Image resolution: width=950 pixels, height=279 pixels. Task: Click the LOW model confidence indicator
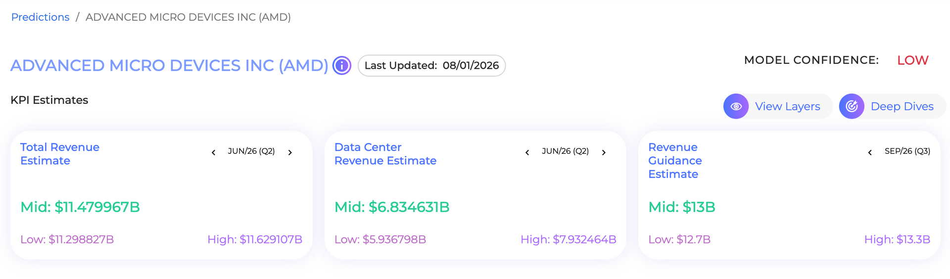913,60
